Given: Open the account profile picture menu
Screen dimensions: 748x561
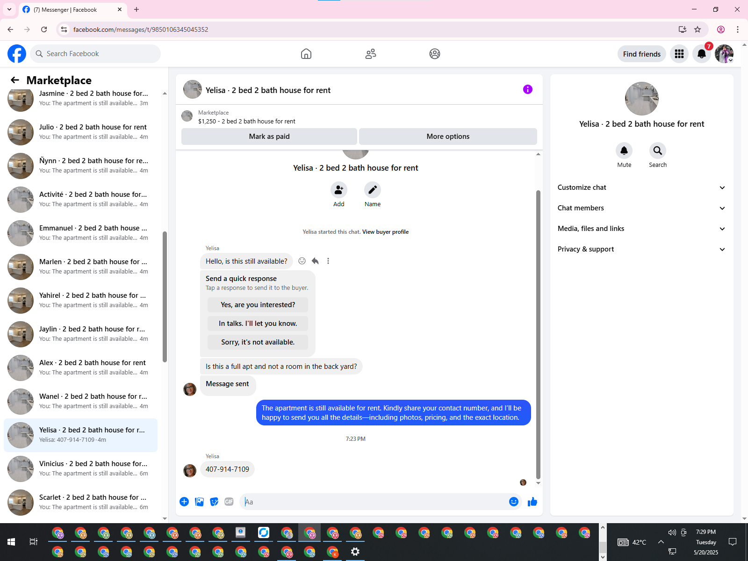Looking at the screenshot, I should pyautogui.click(x=724, y=54).
